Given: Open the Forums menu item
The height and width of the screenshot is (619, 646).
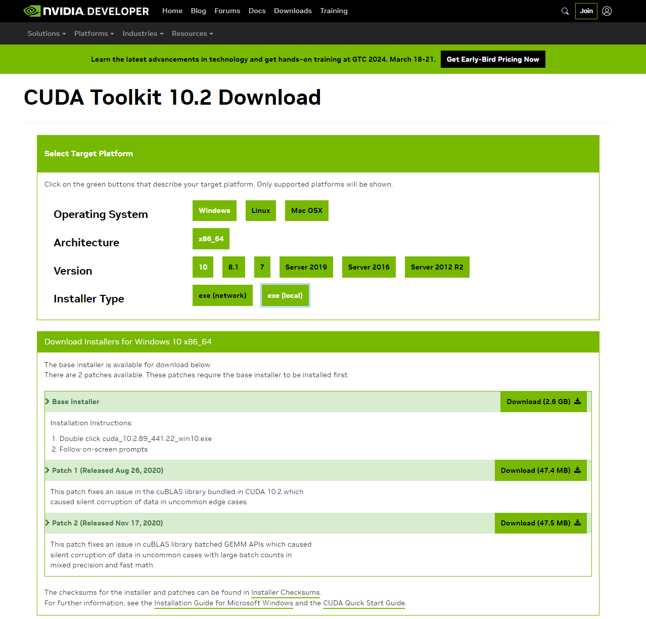Looking at the screenshot, I should pyautogui.click(x=227, y=11).
